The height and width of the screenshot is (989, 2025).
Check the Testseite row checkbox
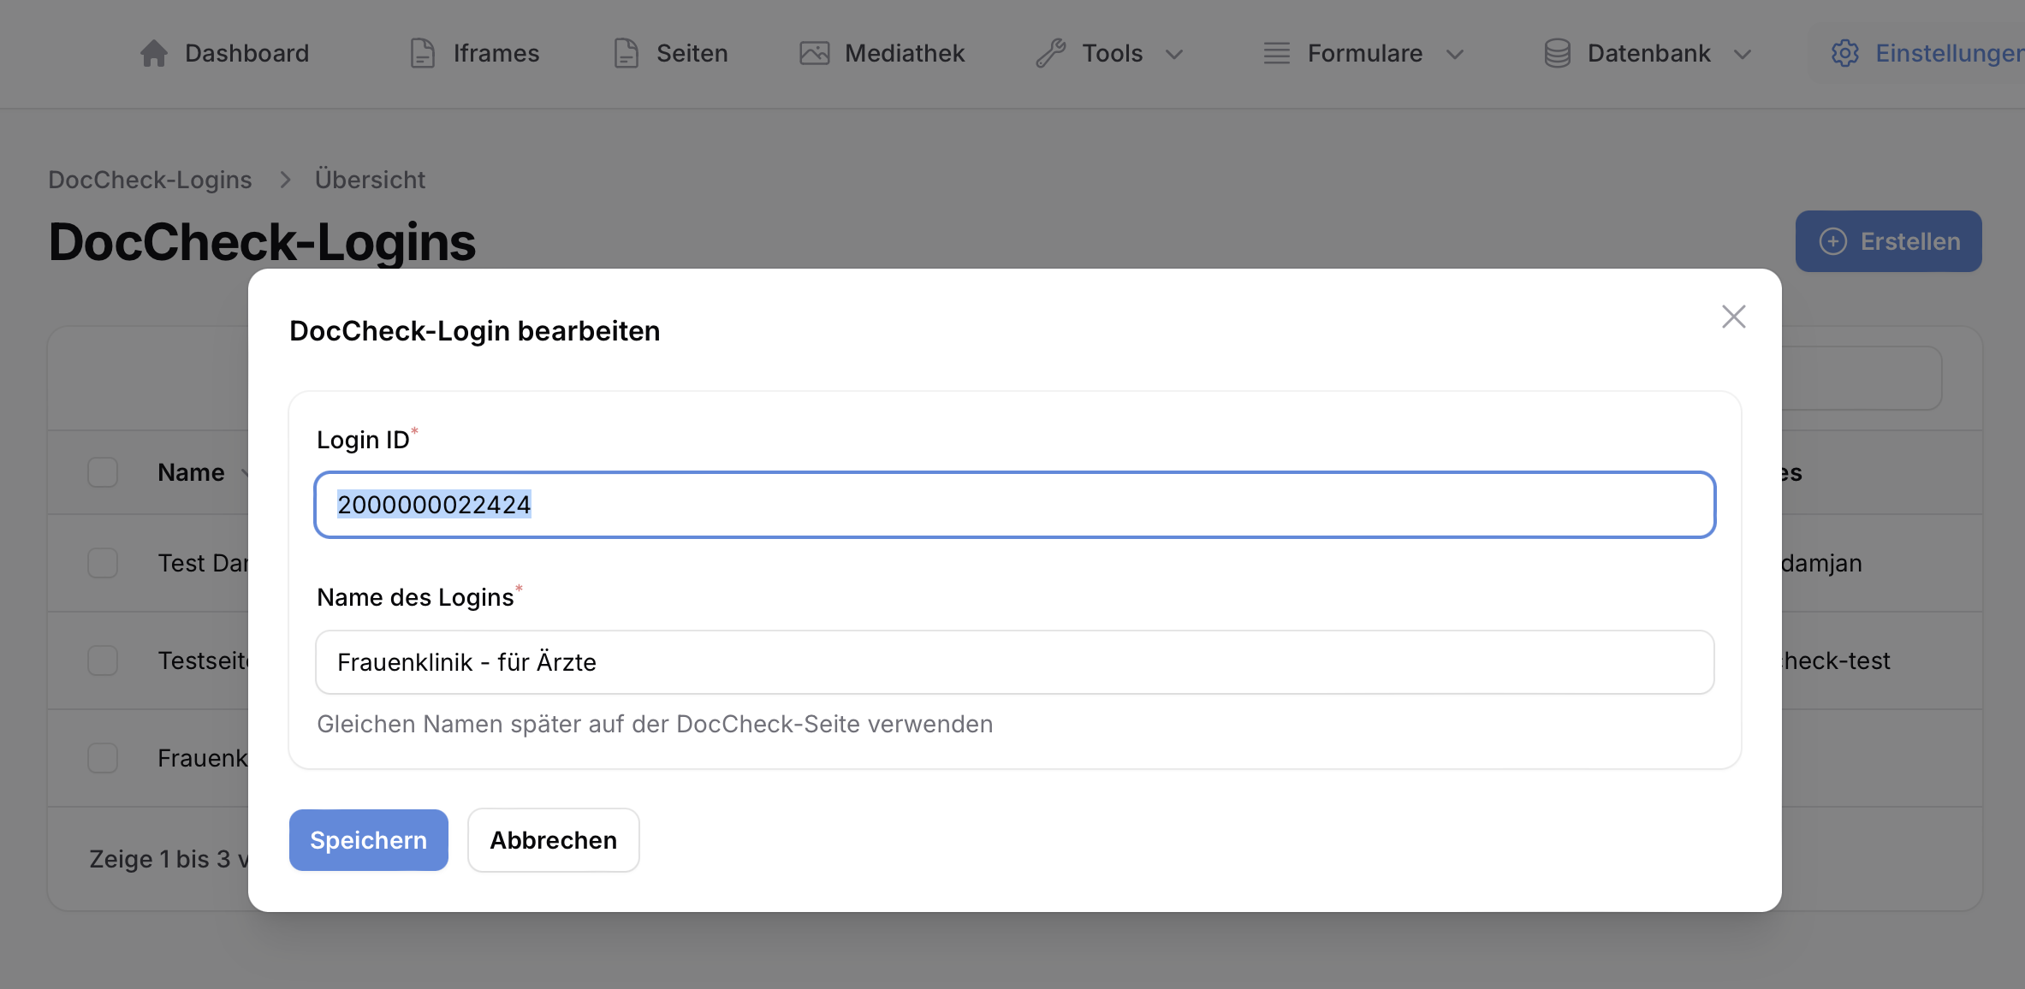pyautogui.click(x=103, y=660)
